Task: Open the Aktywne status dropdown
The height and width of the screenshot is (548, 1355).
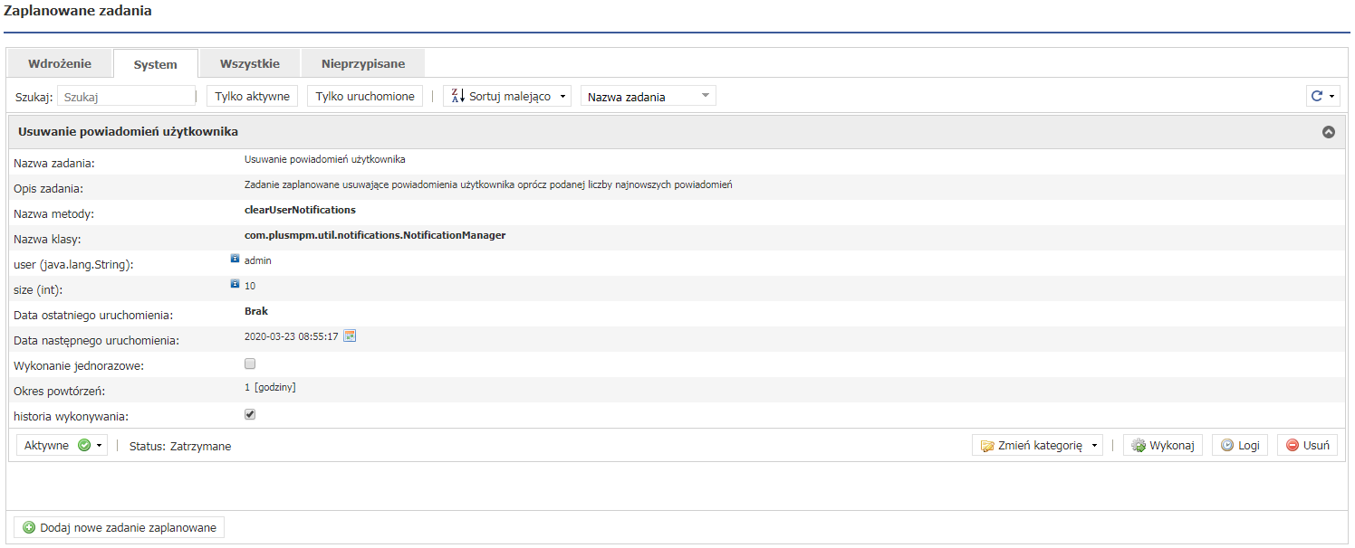Action: click(x=62, y=446)
